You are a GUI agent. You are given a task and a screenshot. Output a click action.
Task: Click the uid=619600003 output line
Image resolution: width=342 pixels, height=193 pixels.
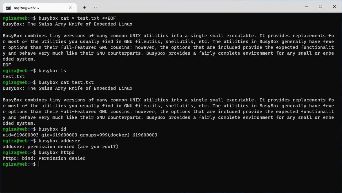[x=80, y=135]
